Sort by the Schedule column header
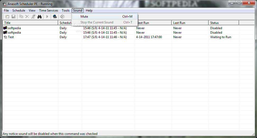Screen dimensions: 257x138 [65, 23]
